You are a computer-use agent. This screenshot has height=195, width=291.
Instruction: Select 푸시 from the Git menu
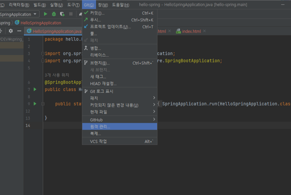(120, 20)
